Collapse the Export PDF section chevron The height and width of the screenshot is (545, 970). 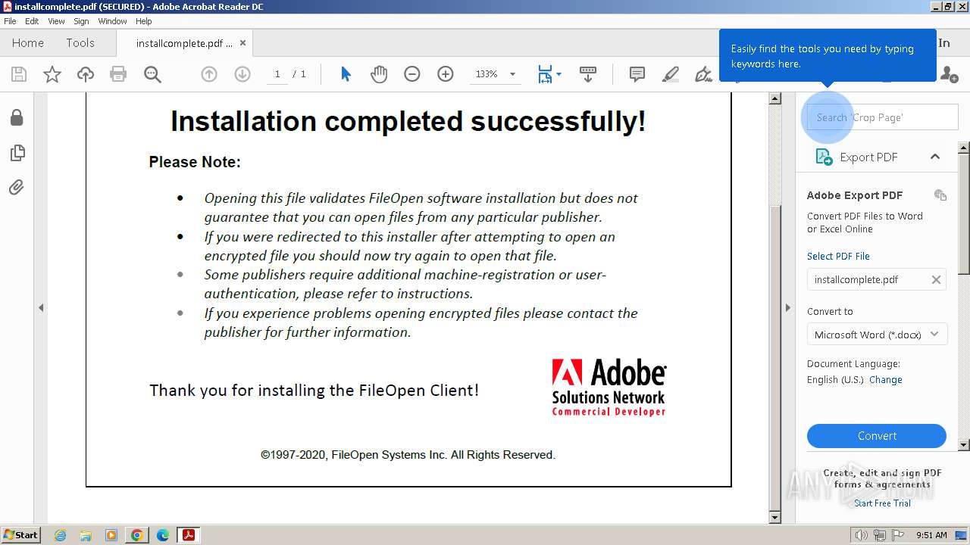[935, 157]
